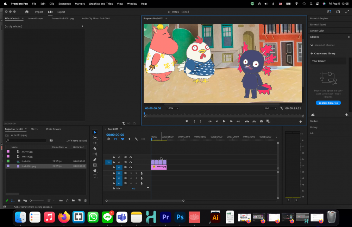The width and height of the screenshot is (352, 227).
Task: Click the Lift button in Program monitor
Action: click(247, 121)
